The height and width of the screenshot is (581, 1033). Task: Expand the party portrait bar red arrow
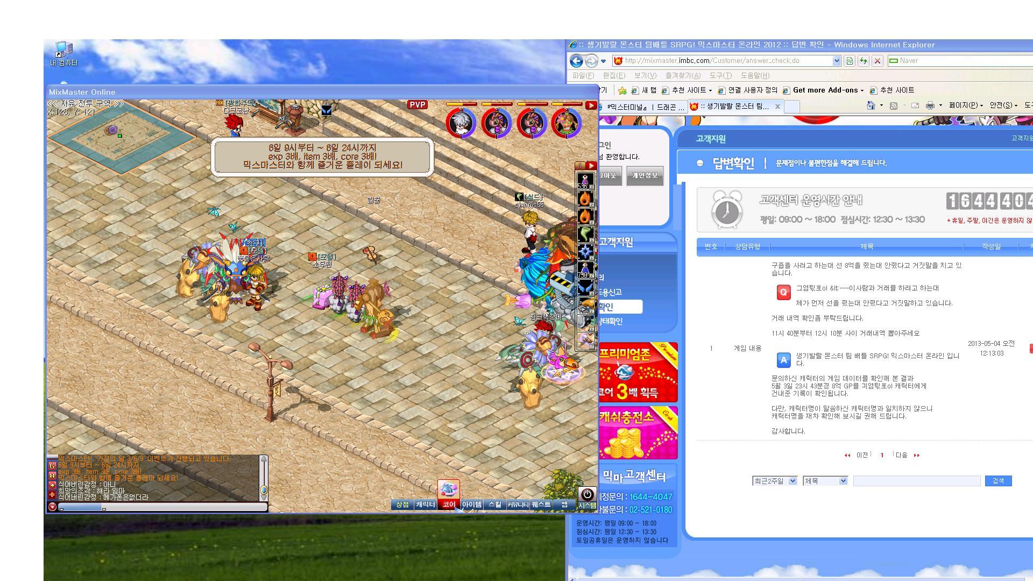(591, 105)
